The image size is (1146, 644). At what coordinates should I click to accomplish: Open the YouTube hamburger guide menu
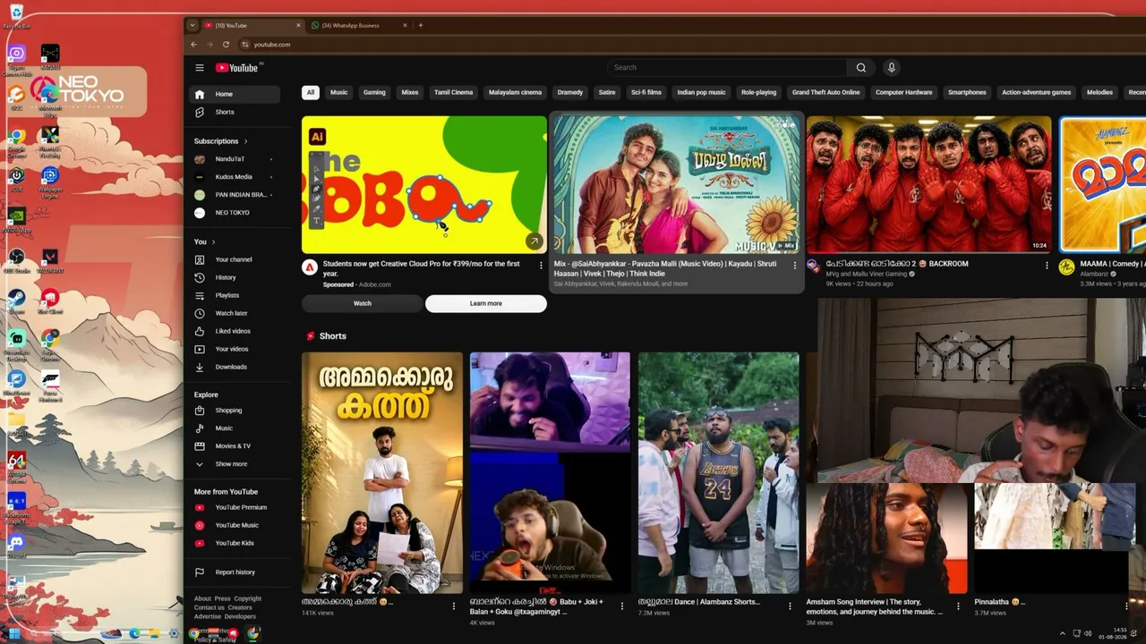click(200, 68)
